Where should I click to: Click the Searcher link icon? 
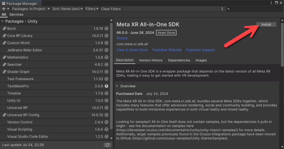coord(4,64)
